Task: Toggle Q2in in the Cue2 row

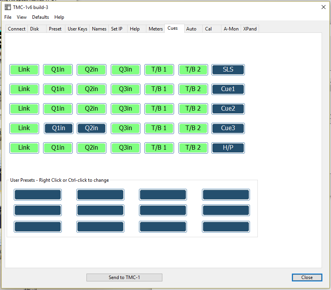Action: coord(92,109)
